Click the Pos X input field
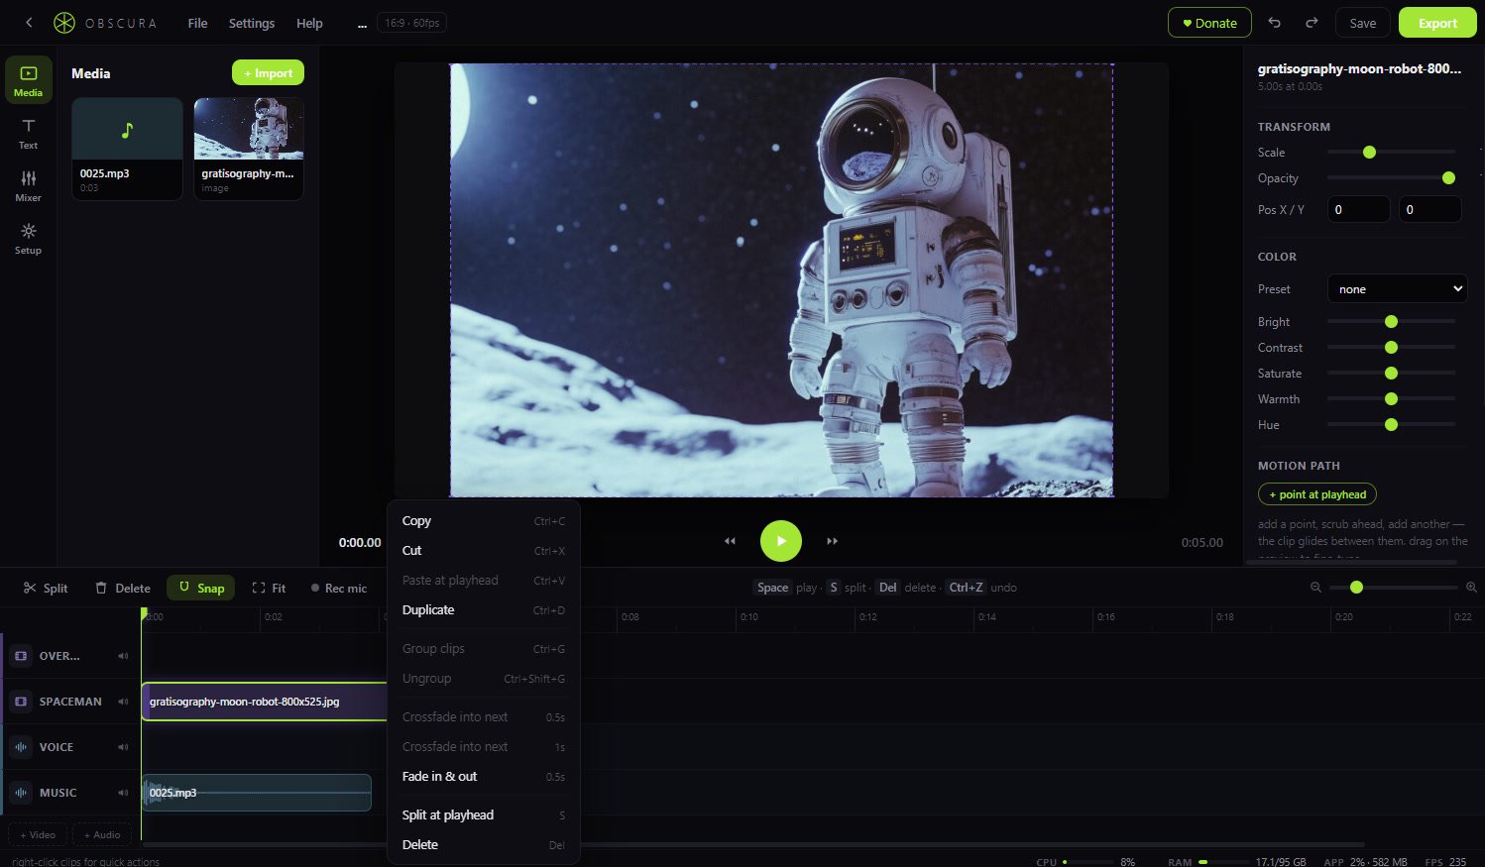Image resolution: width=1485 pixels, height=867 pixels. point(1358,209)
